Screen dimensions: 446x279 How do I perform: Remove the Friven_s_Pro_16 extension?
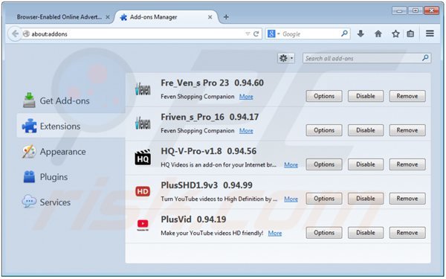[407, 130]
